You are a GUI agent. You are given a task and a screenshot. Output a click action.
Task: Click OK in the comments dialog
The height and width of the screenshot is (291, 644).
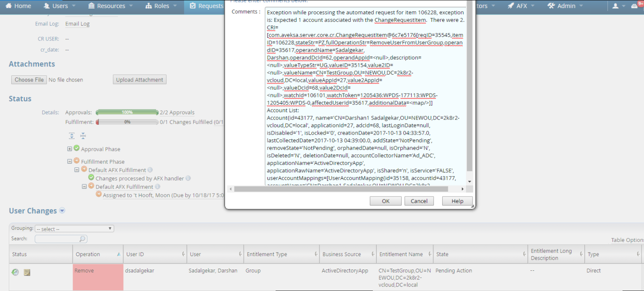coord(385,201)
